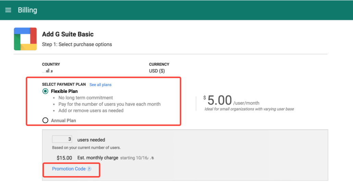Screen dimensions: 353x187
Task: Select the Annual Plan radio button
Action: point(45,120)
